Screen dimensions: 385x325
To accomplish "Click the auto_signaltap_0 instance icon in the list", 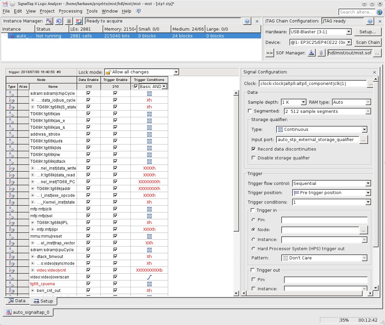I will click(x=12, y=36).
